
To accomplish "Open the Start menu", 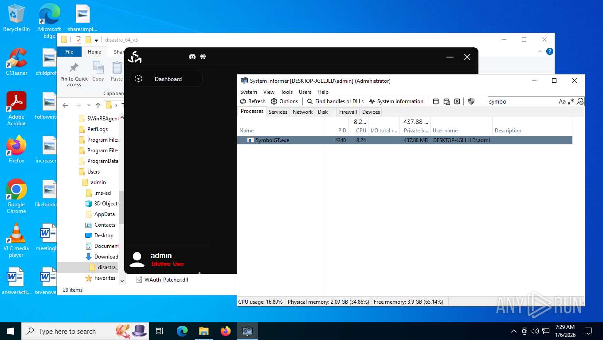I will click(11, 331).
